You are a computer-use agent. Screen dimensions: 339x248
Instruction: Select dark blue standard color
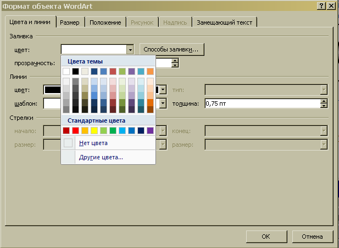(x=141, y=130)
